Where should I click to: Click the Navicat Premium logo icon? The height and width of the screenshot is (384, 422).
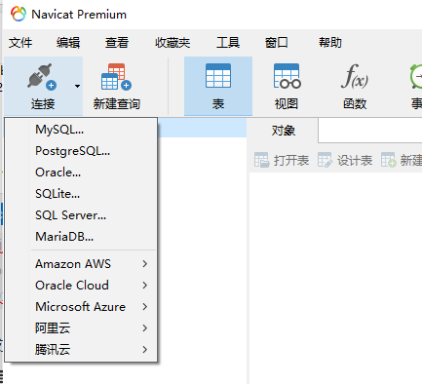[18, 15]
